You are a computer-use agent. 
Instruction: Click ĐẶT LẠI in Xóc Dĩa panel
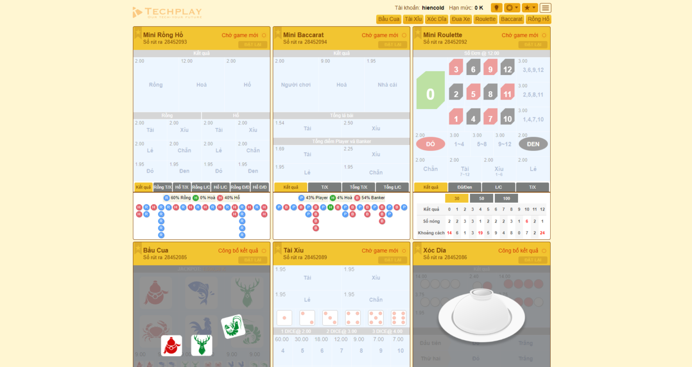coord(533,260)
